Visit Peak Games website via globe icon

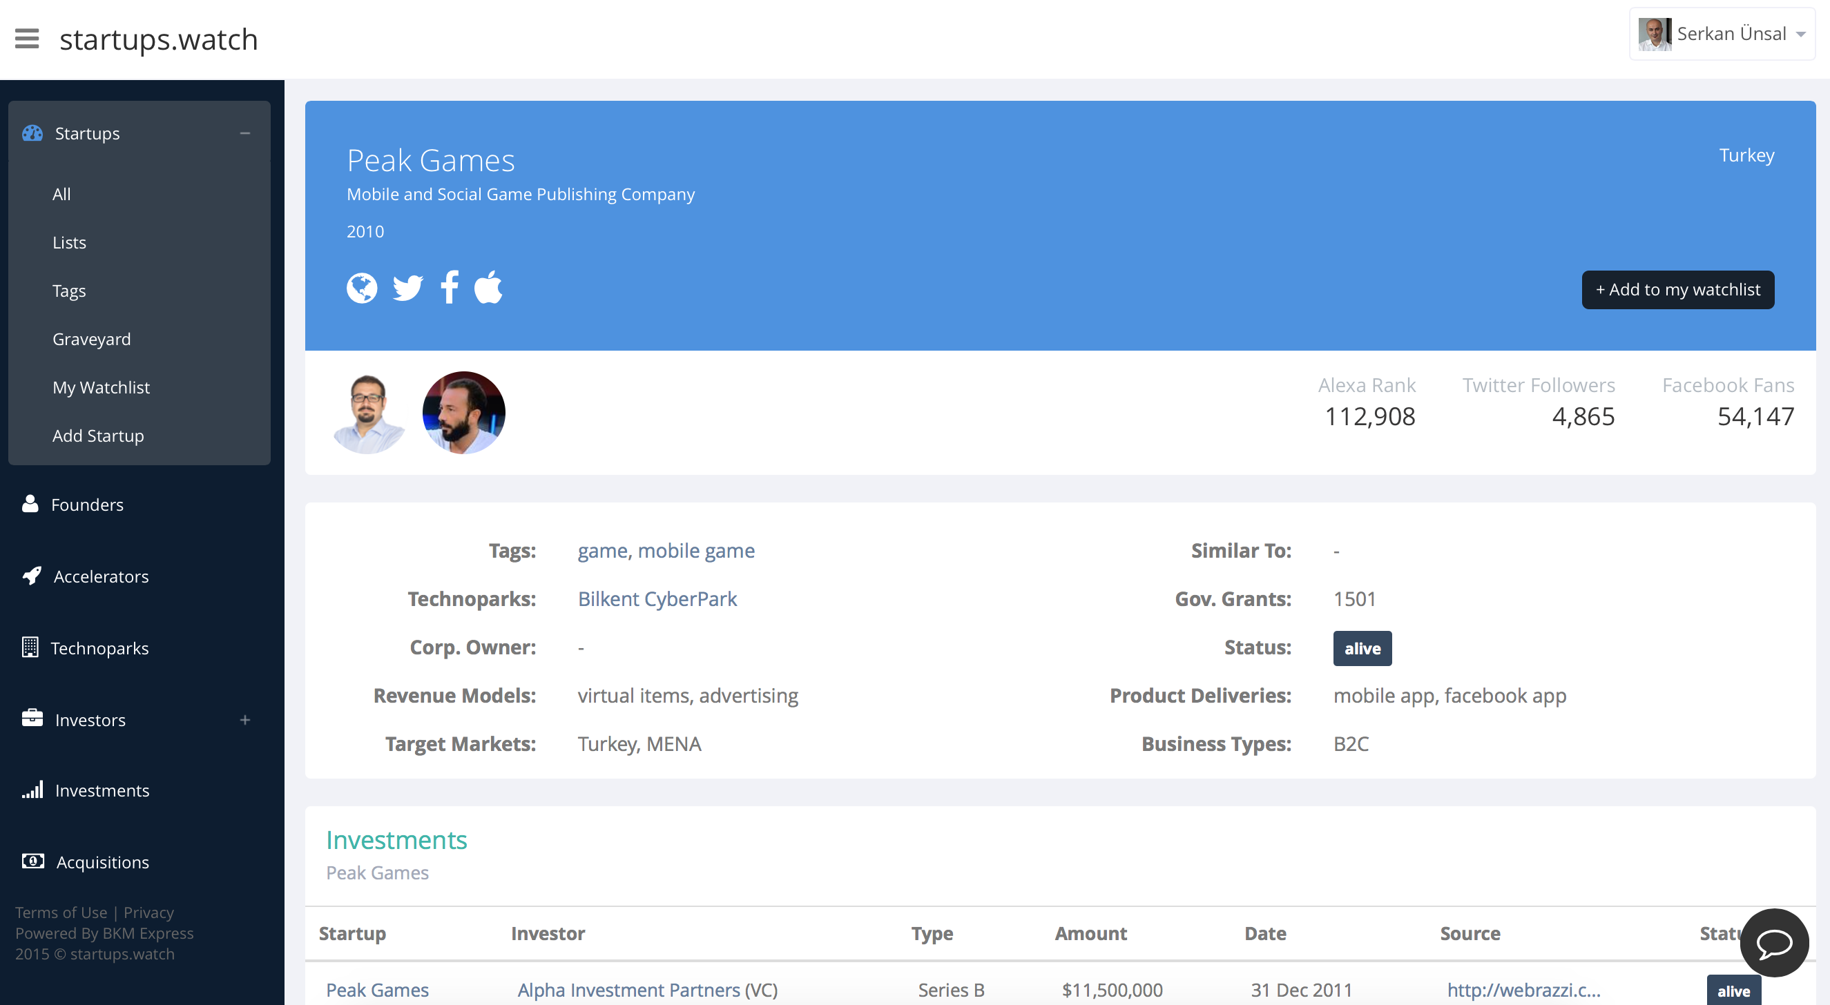pos(362,288)
